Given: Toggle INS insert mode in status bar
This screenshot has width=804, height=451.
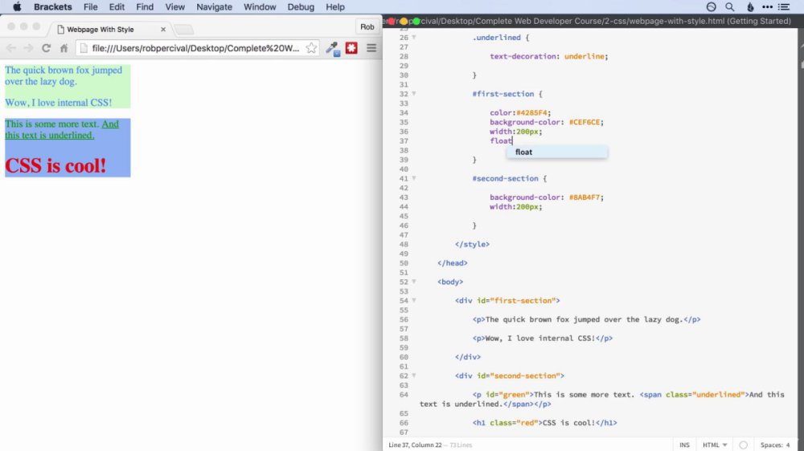Looking at the screenshot, I should pos(684,445).
